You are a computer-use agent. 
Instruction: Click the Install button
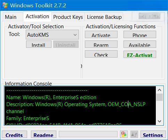tap(39, 44)
